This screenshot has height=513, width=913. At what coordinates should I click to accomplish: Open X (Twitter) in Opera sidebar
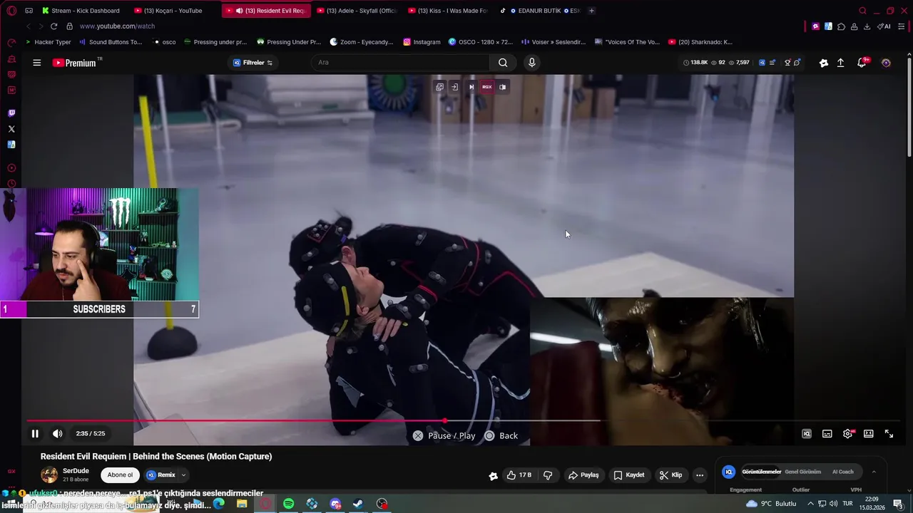(x=11, y=129)
